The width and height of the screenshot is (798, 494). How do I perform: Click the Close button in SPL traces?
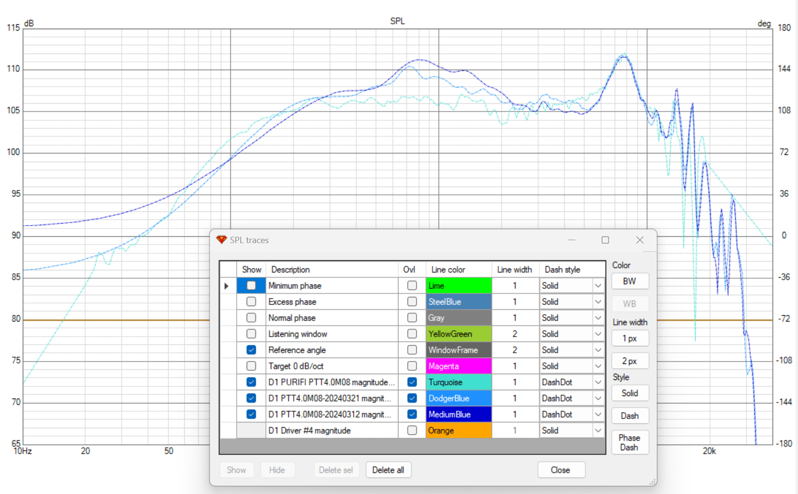coord(561,470)
